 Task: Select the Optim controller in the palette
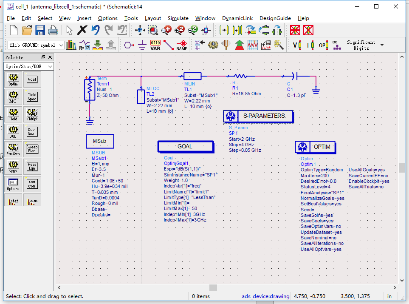click(13, 79)
